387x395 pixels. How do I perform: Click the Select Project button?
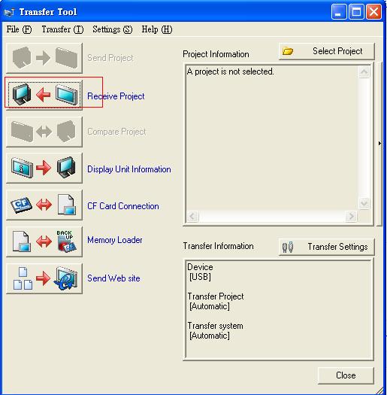[x=326, y=51]
